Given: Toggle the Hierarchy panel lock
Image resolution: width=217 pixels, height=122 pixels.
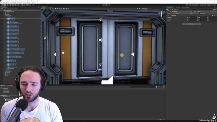Looking at the screenshot, I should pyautogui.click(x=38, y=7).
